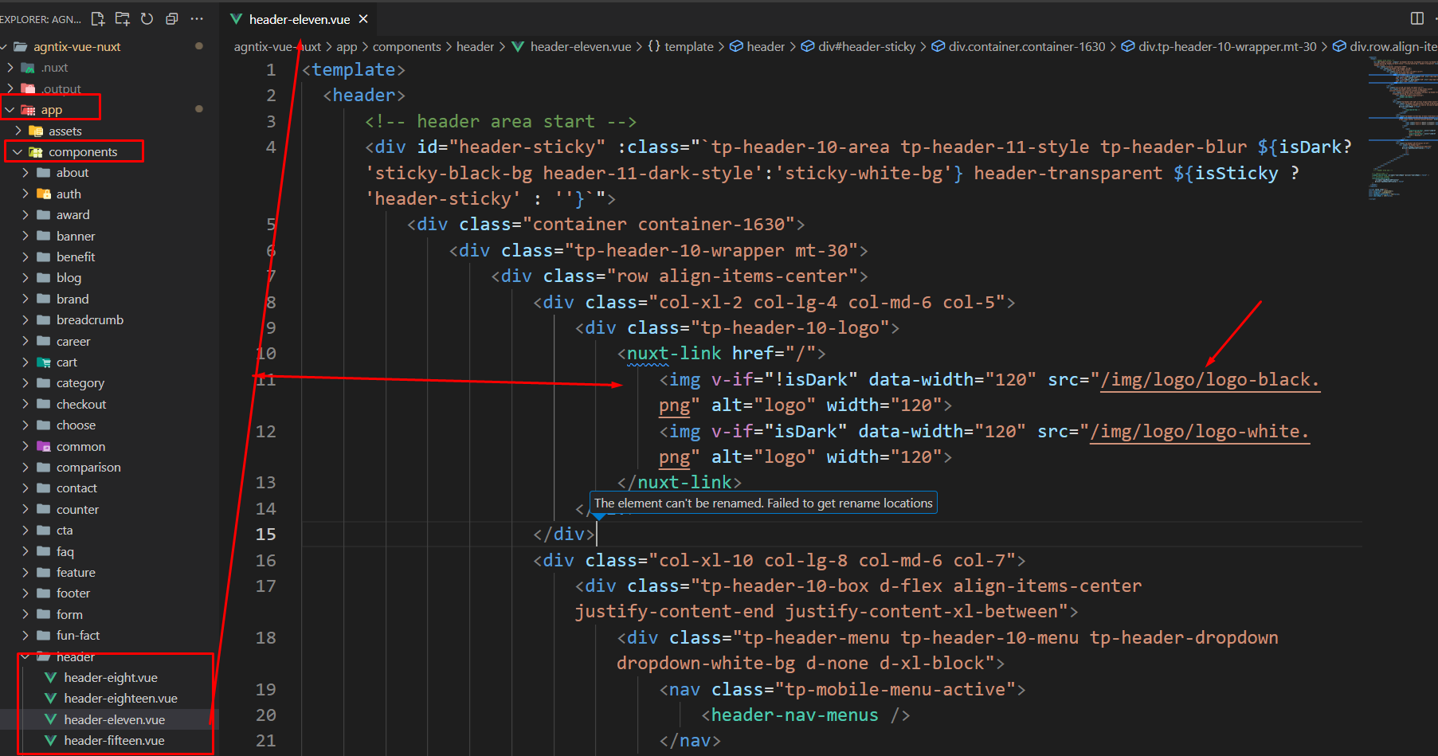Collapse the app folder chevron
The height and width of the screenshot is (756, 1438).
pyautogui.click(x=10, y=110)
